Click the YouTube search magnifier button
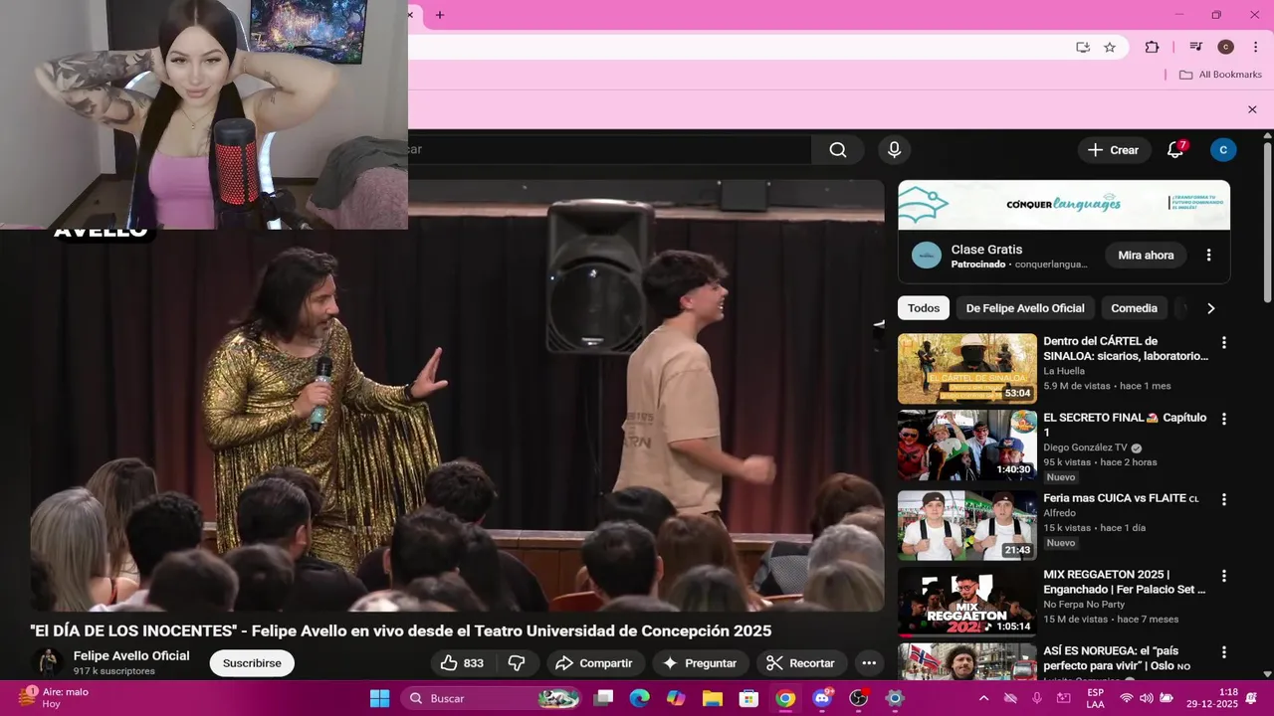Image resolution: width=1274 pixels, height=716 pixels. coord(838,149)
